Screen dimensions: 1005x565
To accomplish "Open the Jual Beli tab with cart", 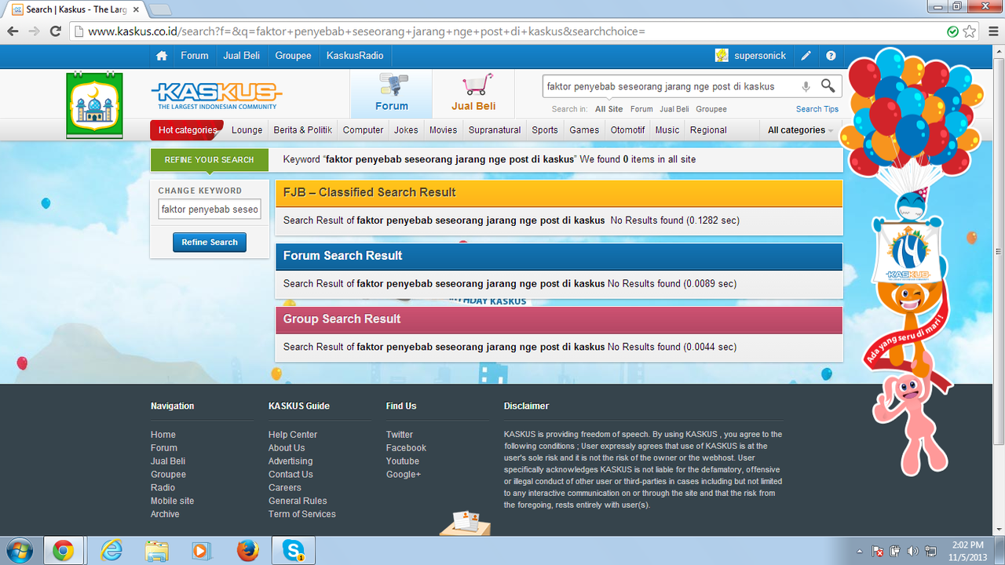I will [473, 93].
